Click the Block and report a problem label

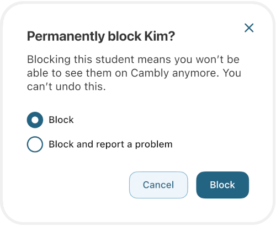coord(110,144)
